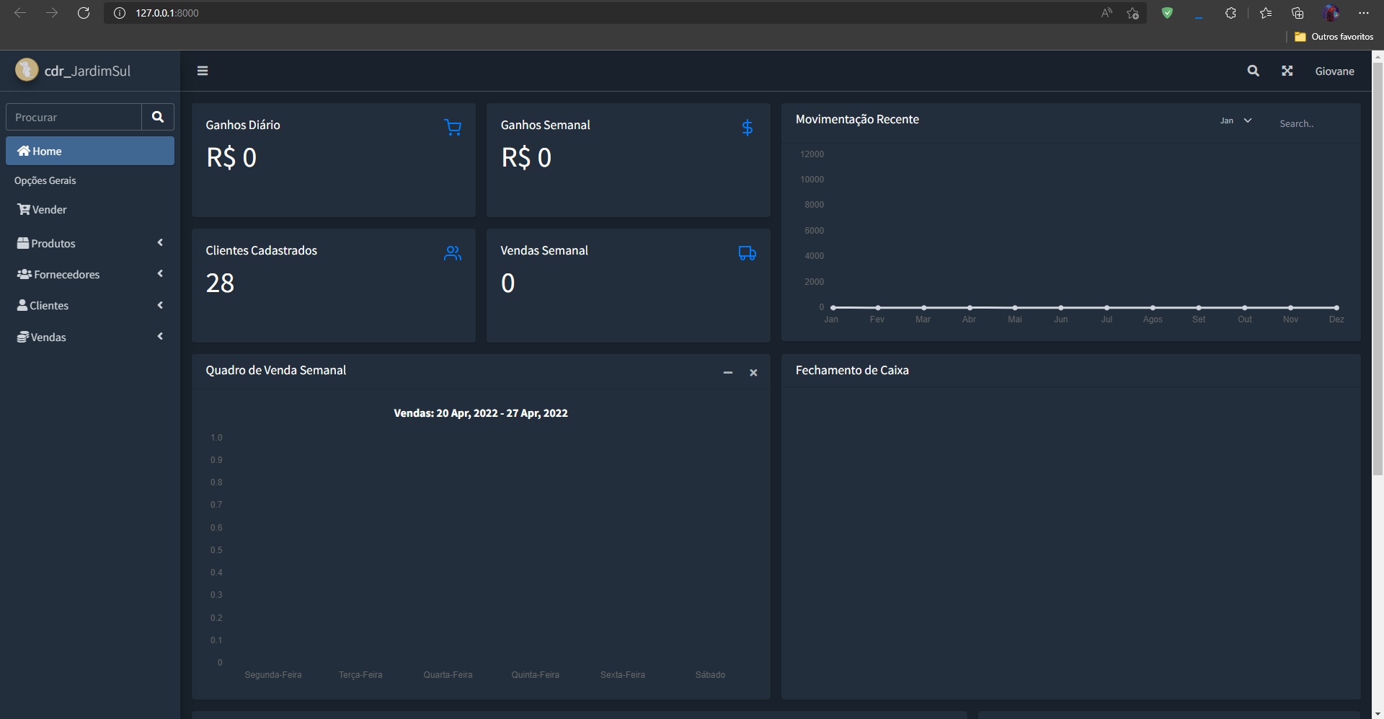Click the truck icon in Vendas Semanal

click(748, 253)
